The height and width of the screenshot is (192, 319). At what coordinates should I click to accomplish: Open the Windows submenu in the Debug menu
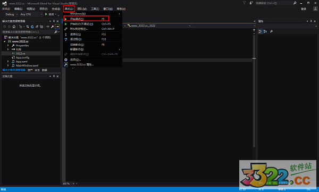coord(93,14)
